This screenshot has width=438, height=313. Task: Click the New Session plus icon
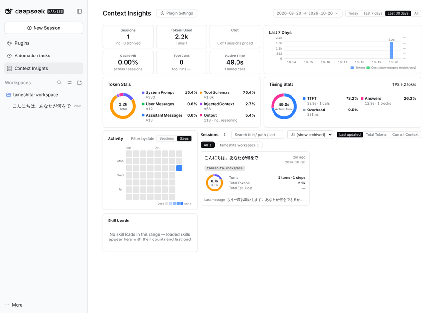point(29,28)
